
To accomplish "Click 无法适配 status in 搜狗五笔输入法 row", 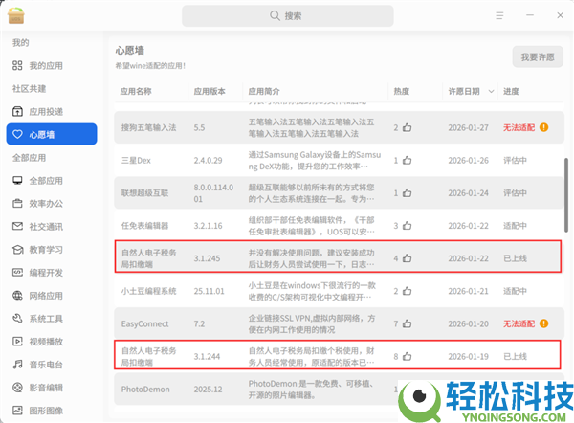I will [519, 127].
